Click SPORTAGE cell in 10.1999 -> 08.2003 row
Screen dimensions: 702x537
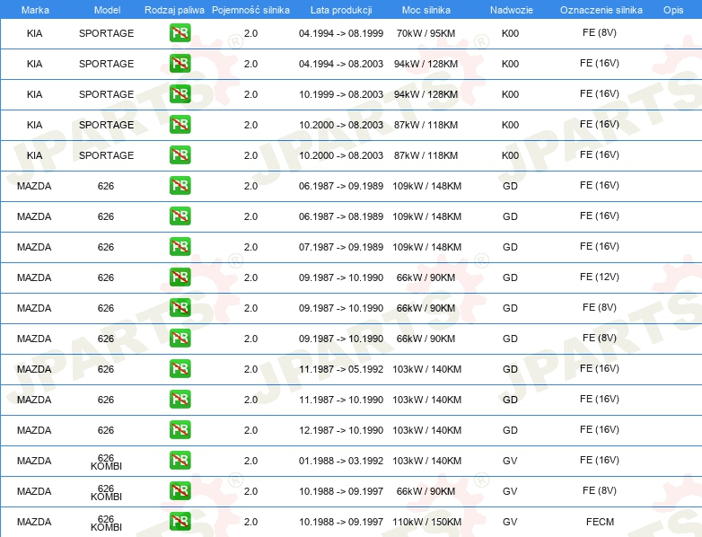click(x=107, y=94)
